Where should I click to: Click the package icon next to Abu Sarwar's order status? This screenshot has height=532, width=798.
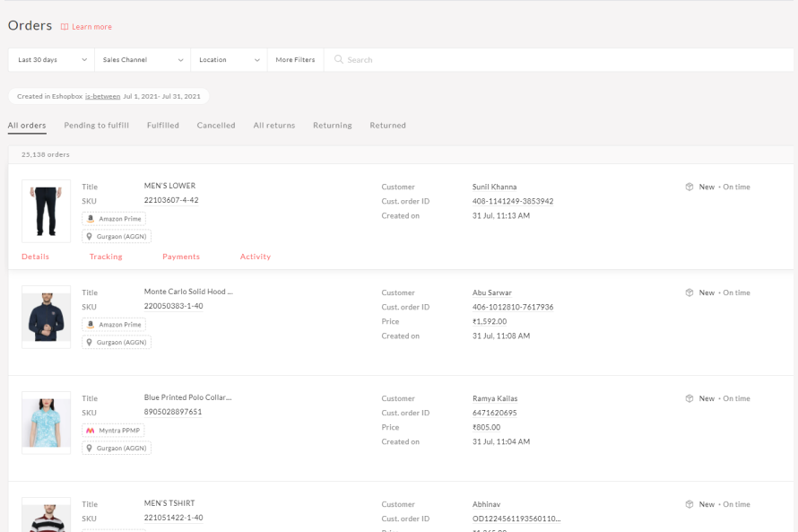(x=688, y=292)
